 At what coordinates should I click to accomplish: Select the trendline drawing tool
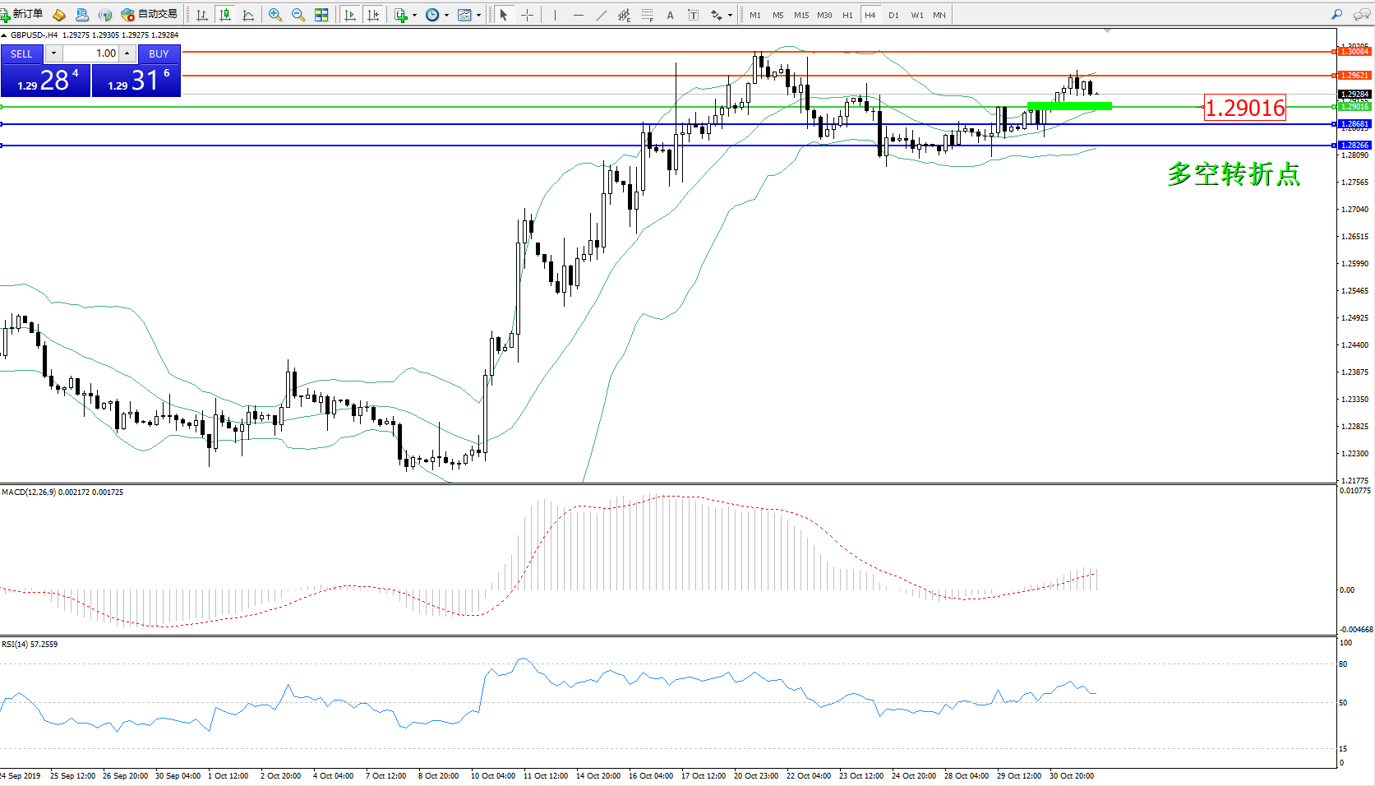(x=602, y=15)
